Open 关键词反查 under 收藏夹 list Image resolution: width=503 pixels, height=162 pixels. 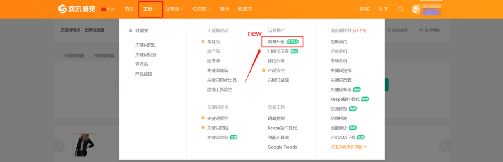tap(146, 55)
